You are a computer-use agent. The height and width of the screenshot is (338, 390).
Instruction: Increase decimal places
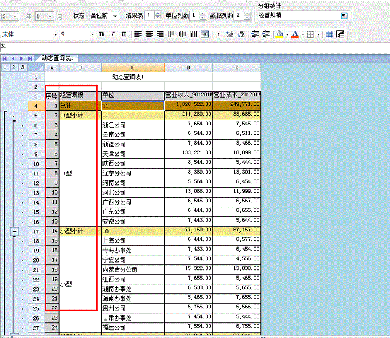coord(230,34)
